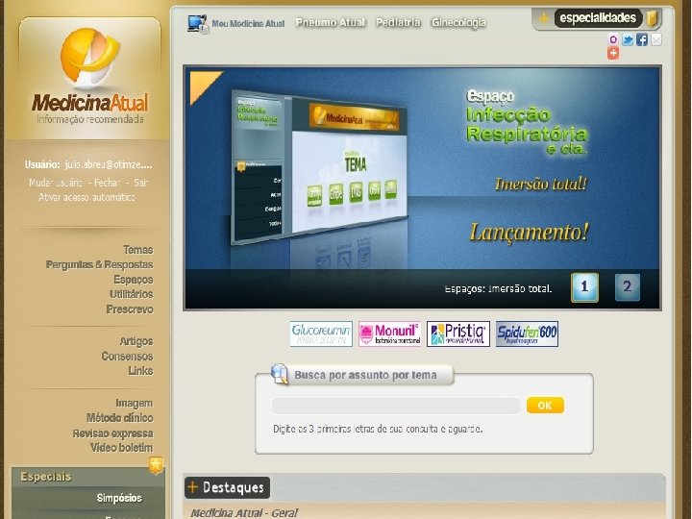Open Método clínico section
The image size is (692, 519).
[119, 418]
